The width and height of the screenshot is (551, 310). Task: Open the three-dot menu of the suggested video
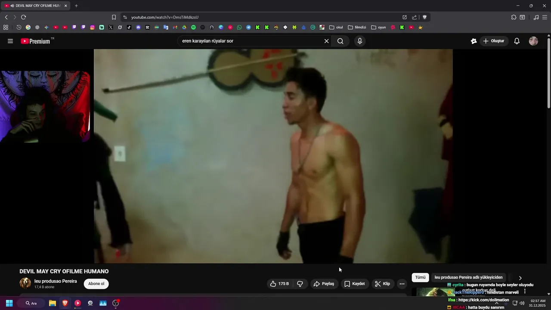pyautogui.click(x=524, y=292)
